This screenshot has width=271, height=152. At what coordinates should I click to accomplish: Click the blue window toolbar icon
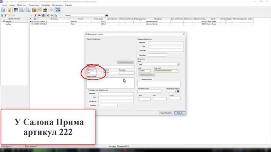16,10
